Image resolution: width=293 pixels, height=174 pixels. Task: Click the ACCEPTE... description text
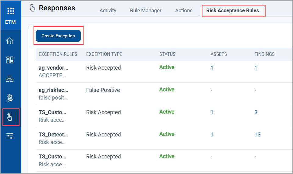[52, 75]
